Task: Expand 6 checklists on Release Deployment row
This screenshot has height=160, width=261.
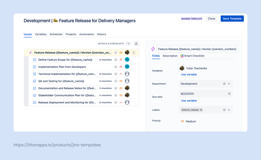Action: (x=106, y=103)
